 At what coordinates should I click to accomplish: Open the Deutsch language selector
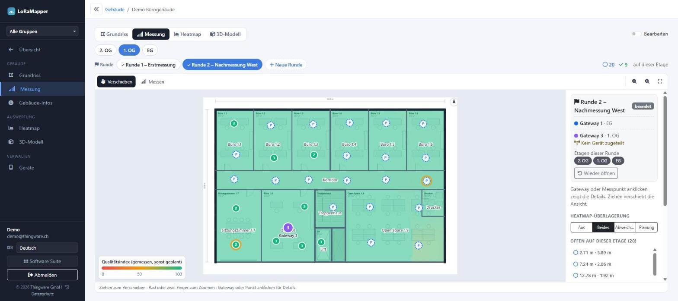47,248
